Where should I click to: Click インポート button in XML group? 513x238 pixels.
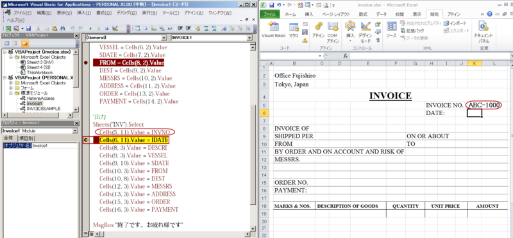pyautogui.click(x=455, y=23)
